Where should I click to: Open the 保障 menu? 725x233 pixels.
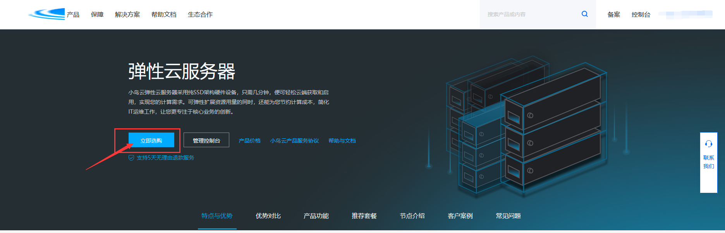[x=97, y=14]
